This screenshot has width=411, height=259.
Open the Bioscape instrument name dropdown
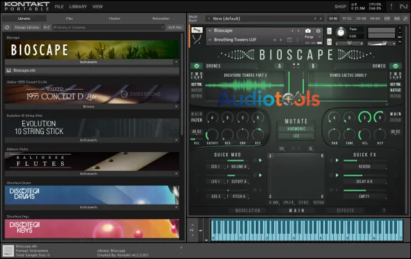(x=210, y=31)
